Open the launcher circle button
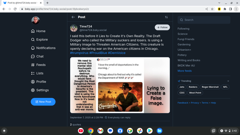240x135 pixels. [x=4, y=131]
